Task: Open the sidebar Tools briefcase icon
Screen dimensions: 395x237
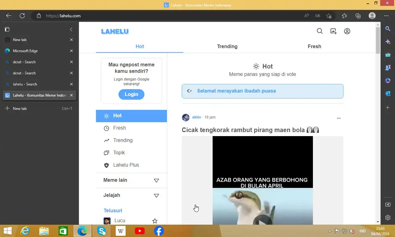Action: [x=388, y=55]
